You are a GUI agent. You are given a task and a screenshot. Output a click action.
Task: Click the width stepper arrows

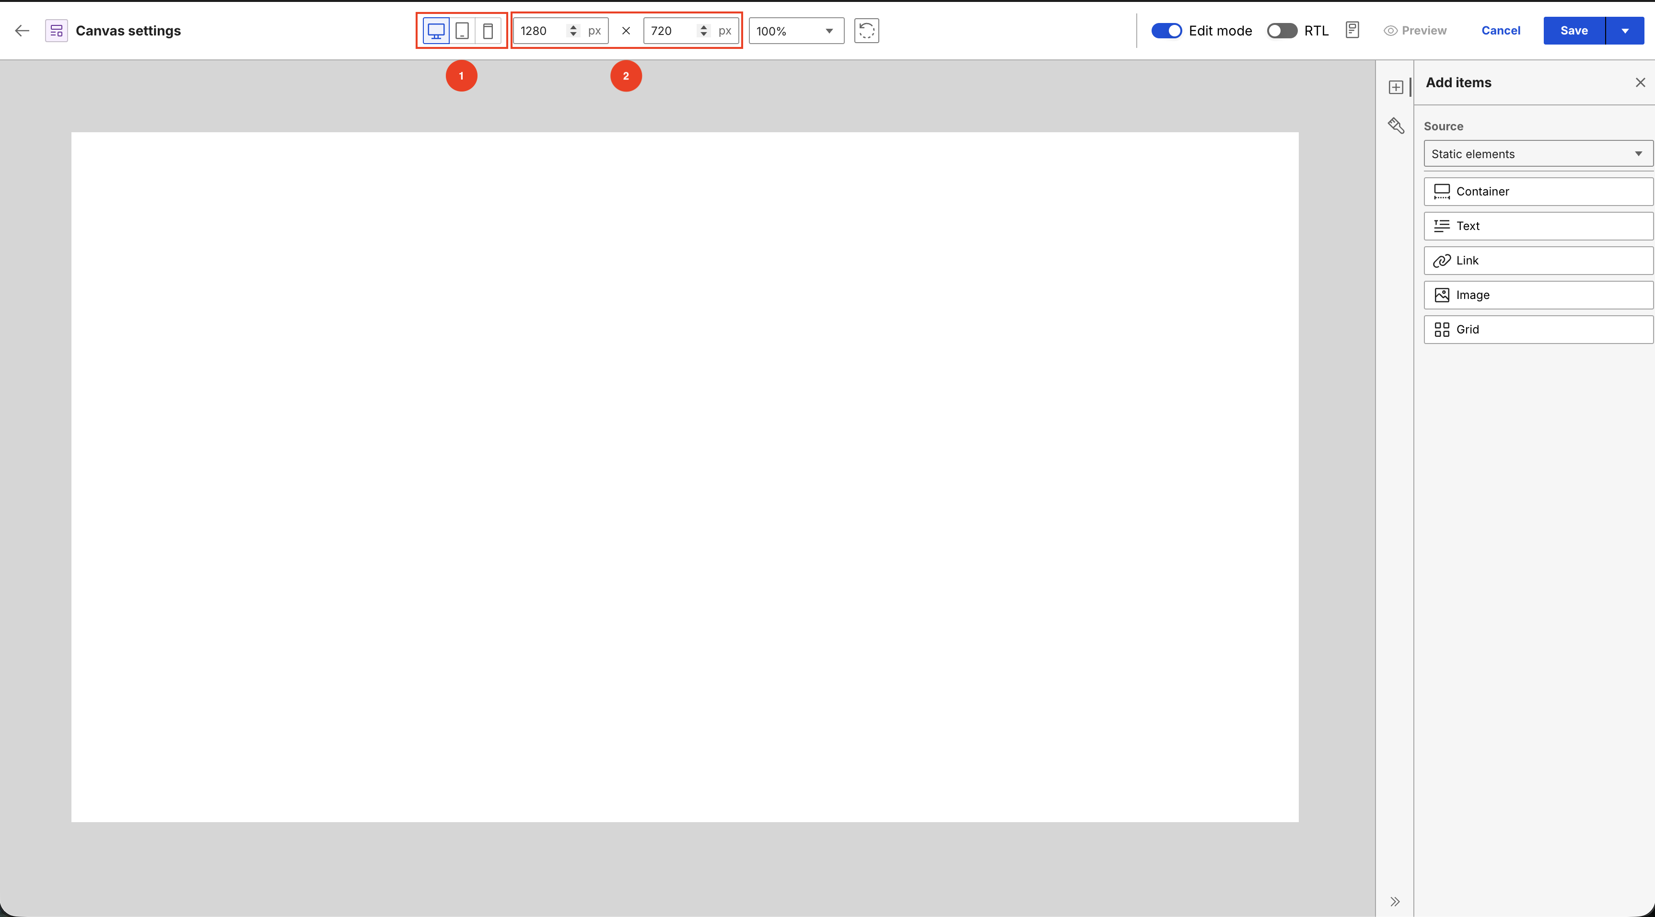coord(573,30)
